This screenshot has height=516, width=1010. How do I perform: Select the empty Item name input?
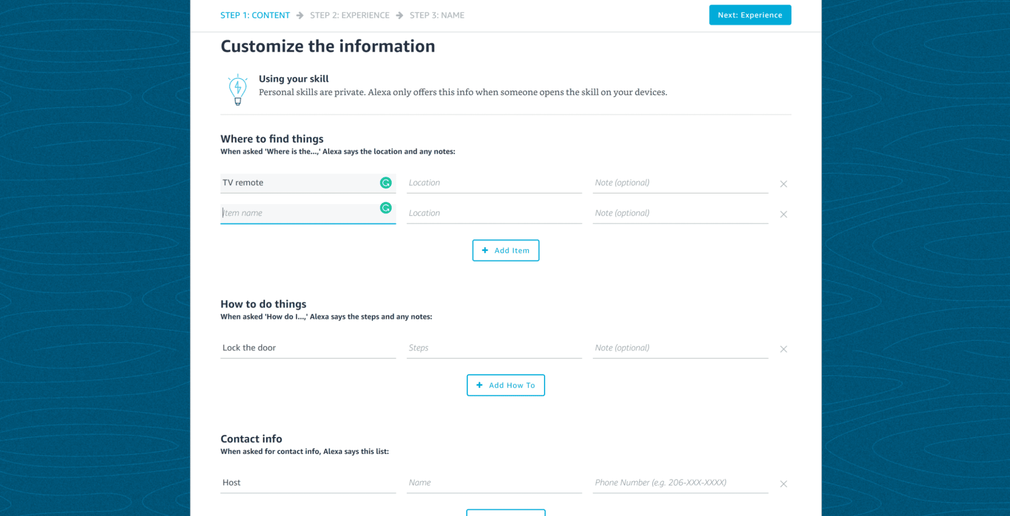pyautogui.click(x=298, y=213)
